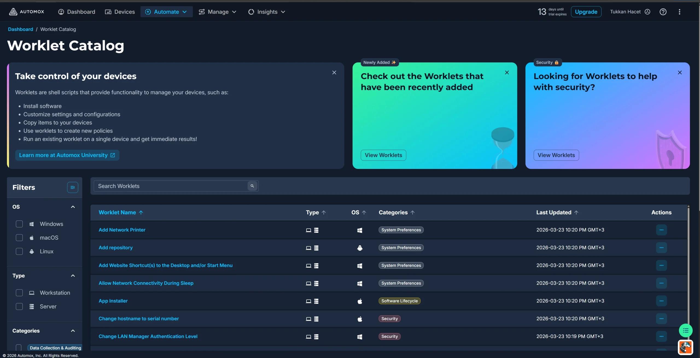This screenshot has width=700, height=358.
Task: Open the chat assistant widget icon
Action: [x=685, y=347]
